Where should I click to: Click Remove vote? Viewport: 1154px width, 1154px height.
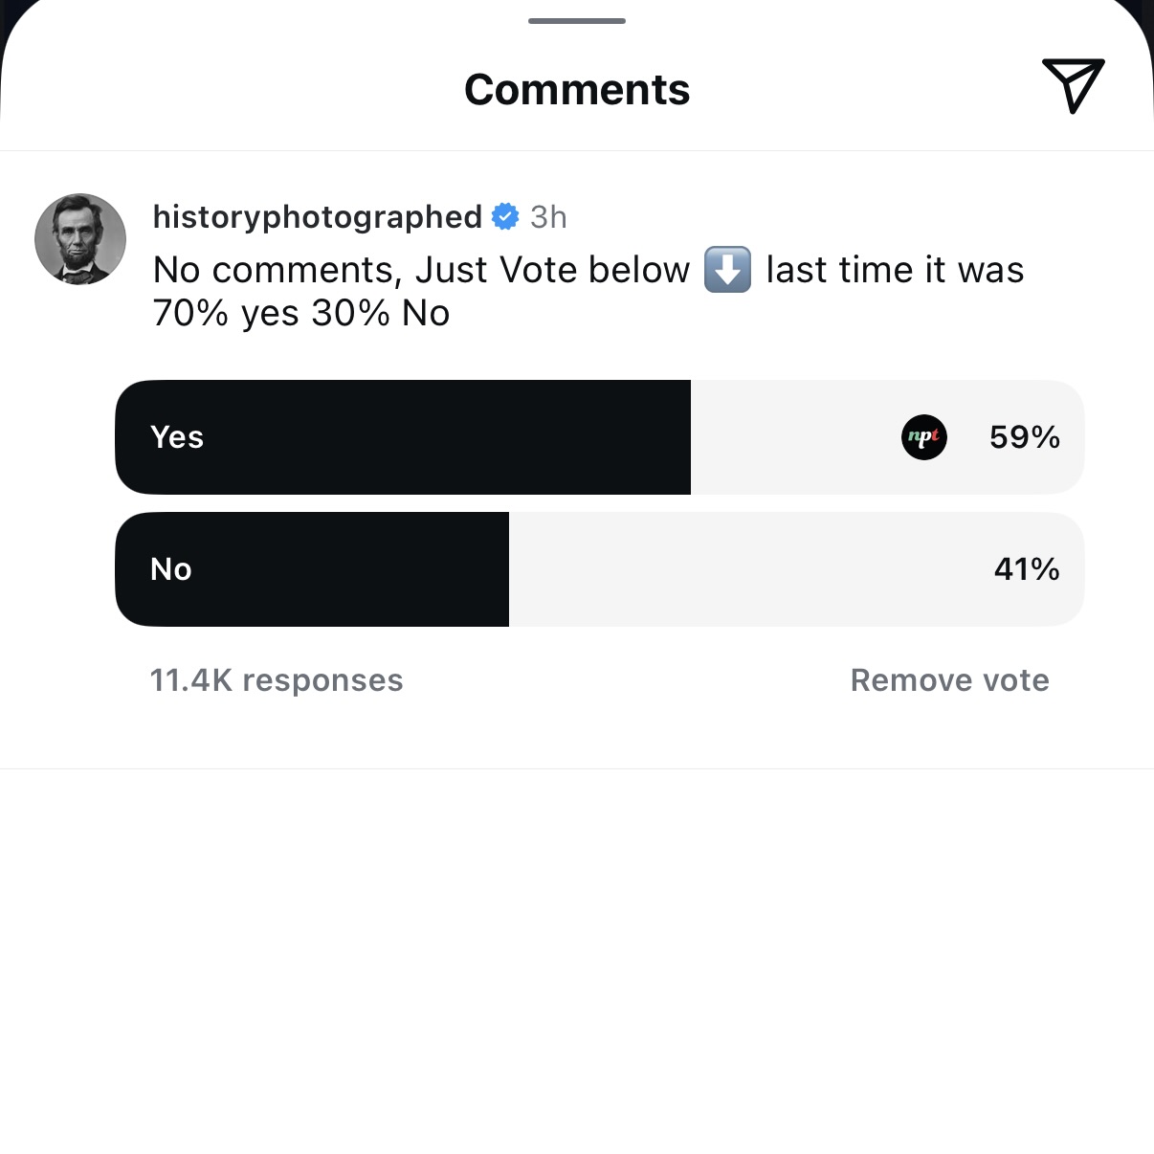(948, 680)
